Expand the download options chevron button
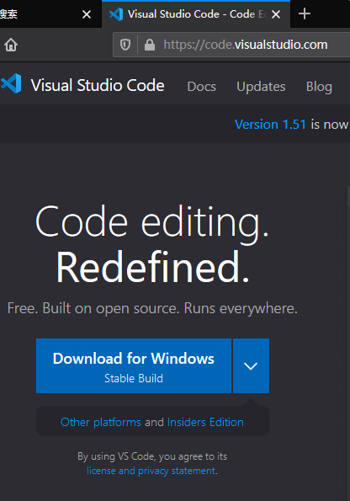 point(251,365)
